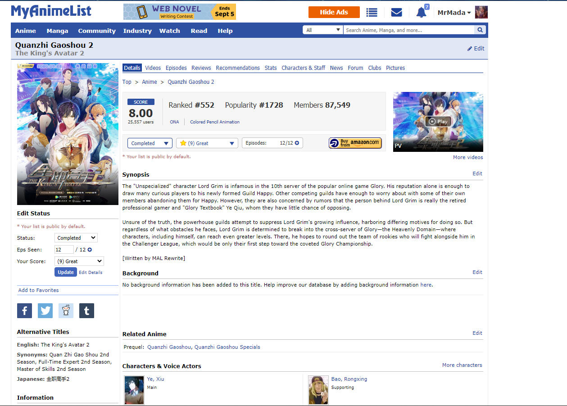This screenshot has width=567, height=406.
Task: Open the Help menu
Action: point(225,31)
